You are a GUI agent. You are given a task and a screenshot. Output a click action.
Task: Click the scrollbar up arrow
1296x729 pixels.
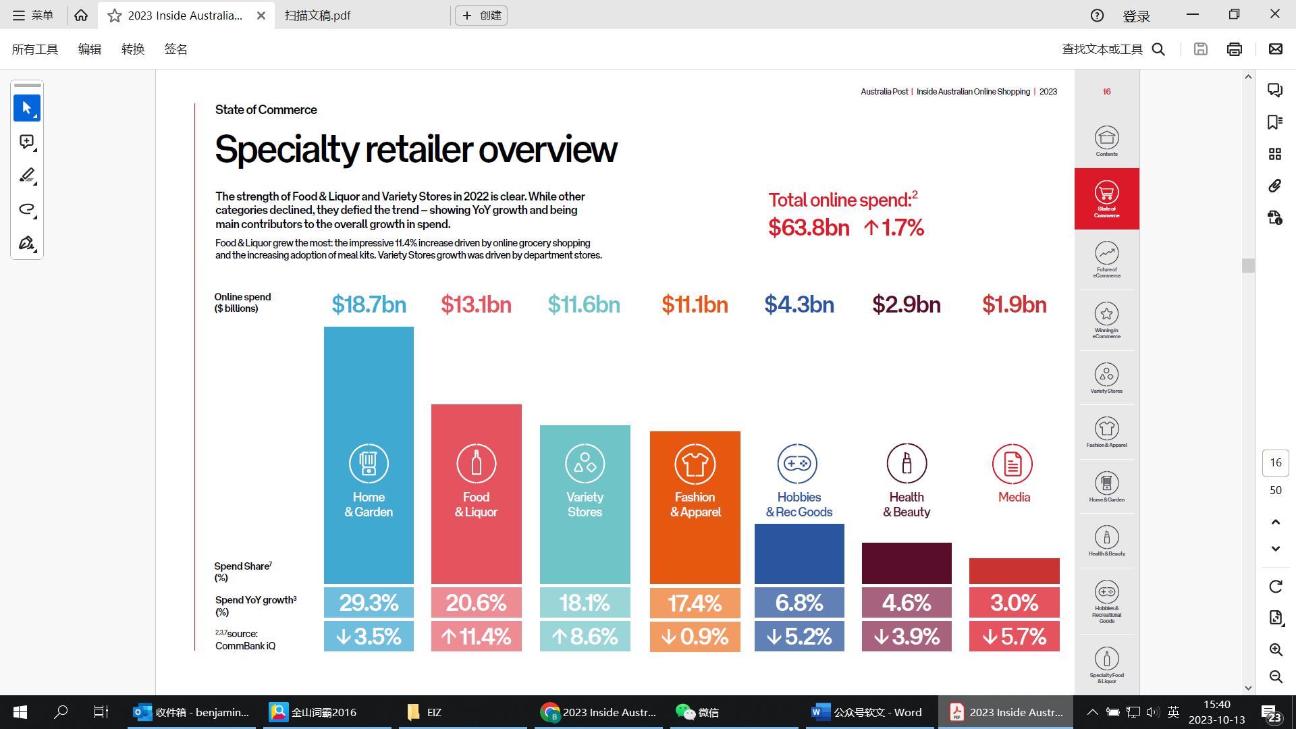point(1248,76)
